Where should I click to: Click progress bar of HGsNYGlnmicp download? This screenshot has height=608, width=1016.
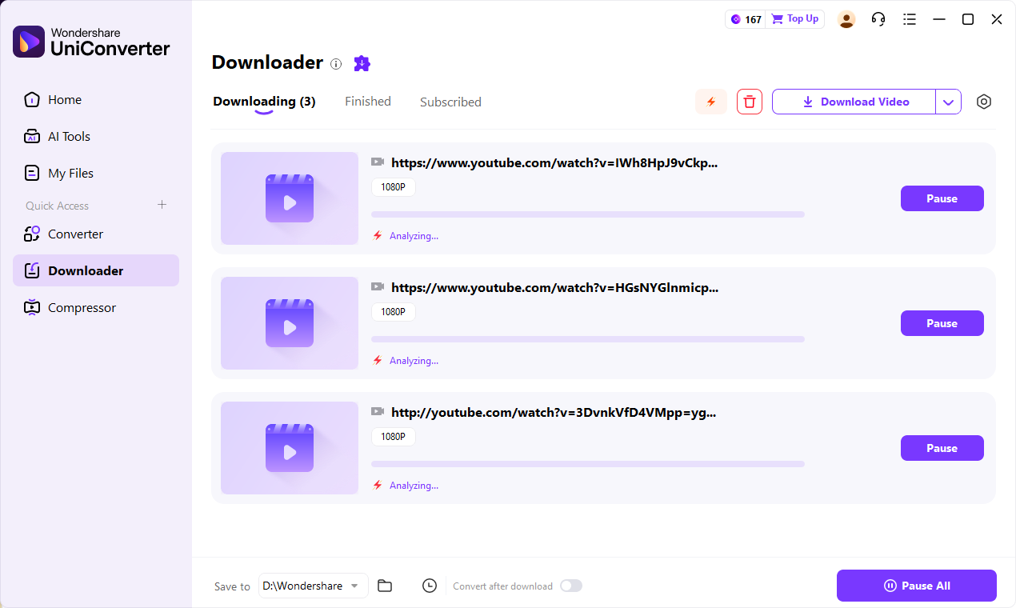pyautogui.click(x=588, y=339)
